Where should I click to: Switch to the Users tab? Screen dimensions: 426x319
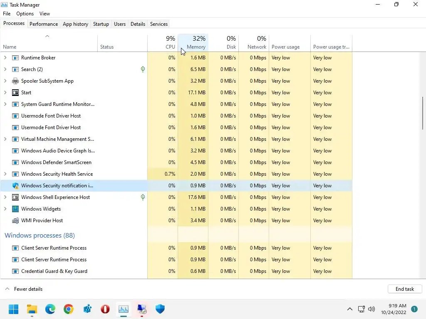coord(120,24)
